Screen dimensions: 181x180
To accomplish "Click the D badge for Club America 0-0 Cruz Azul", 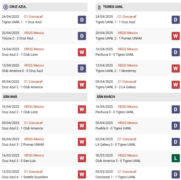I will [82, 68].
